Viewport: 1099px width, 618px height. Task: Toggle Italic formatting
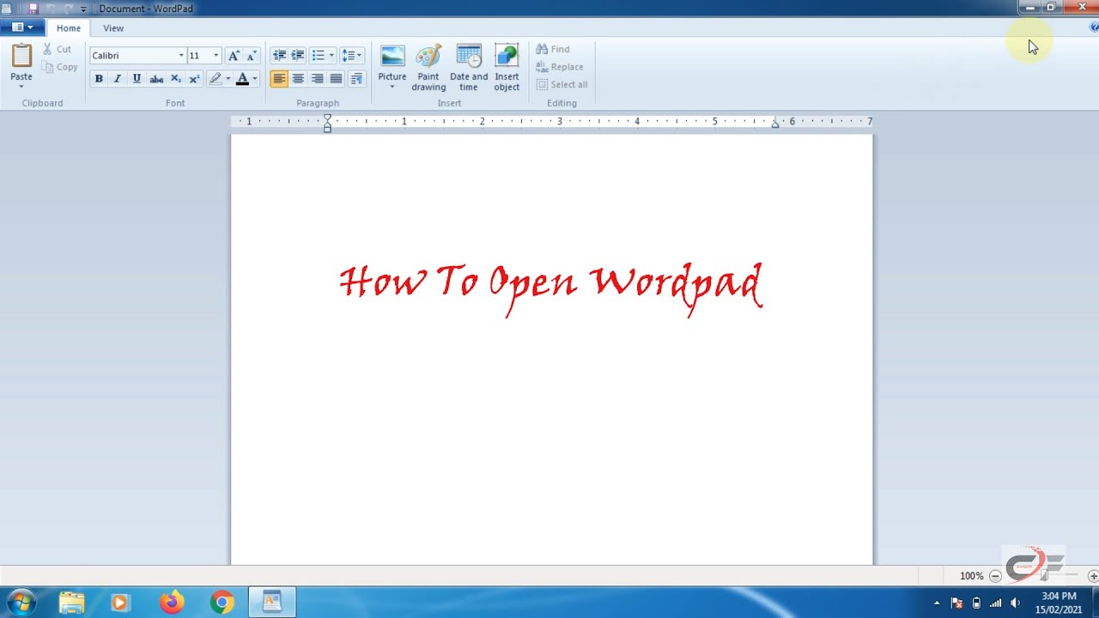(x=118, y=79)
